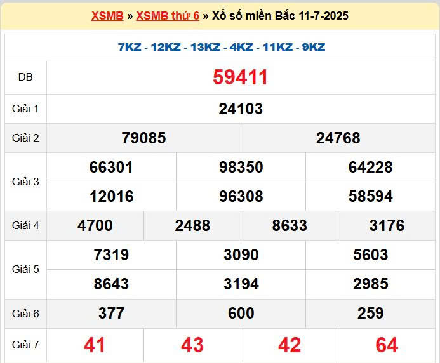
Task: Select Giải 2 number 24768
Action: click(338, 138)
